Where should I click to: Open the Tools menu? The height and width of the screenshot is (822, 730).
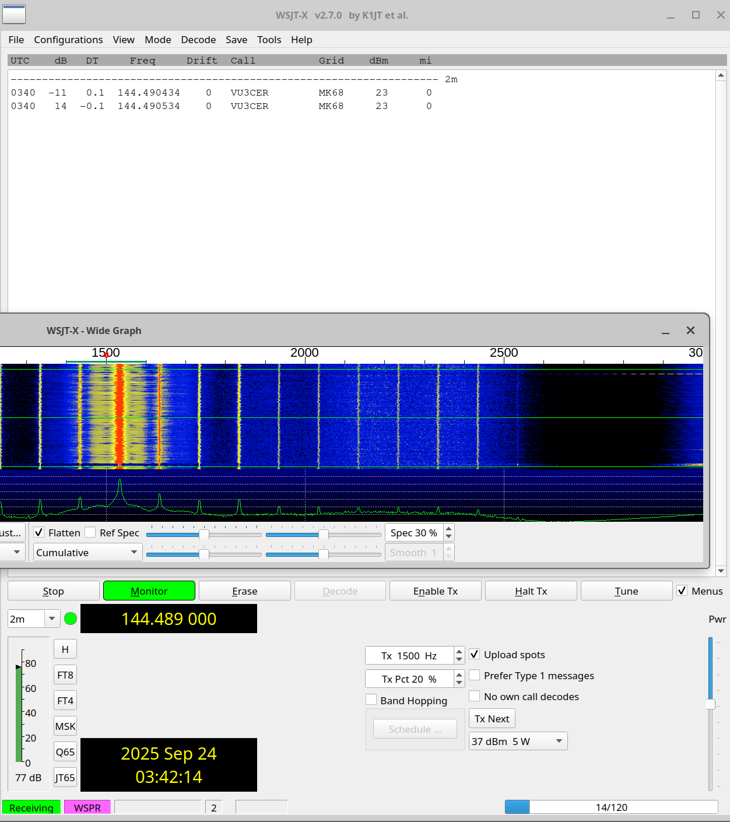(x=269, y=40)
